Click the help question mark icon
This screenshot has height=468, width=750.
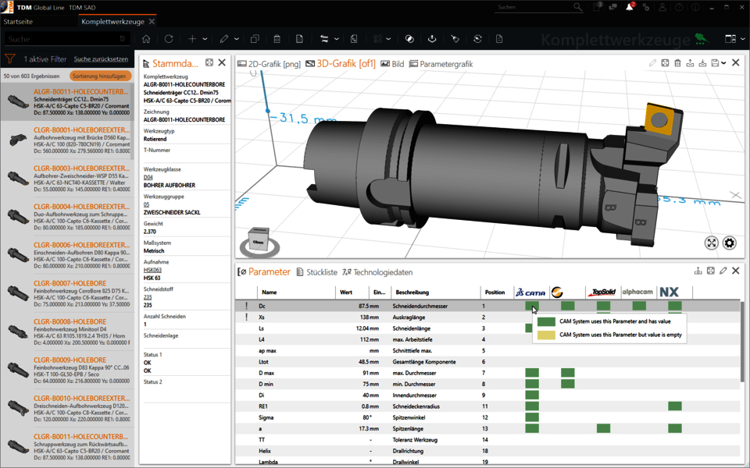coord(679,7)
